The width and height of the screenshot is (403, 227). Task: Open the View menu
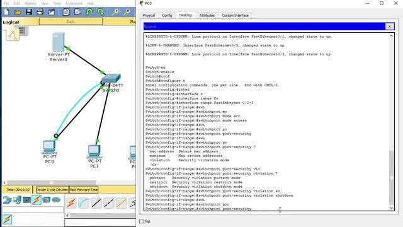(45, 3)
